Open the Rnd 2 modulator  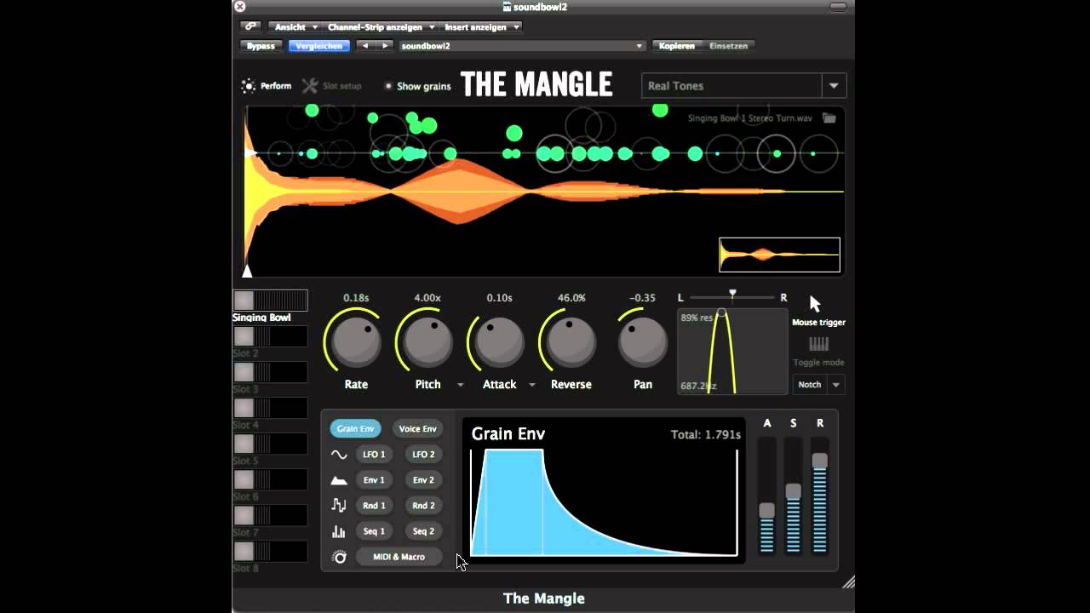423,506
